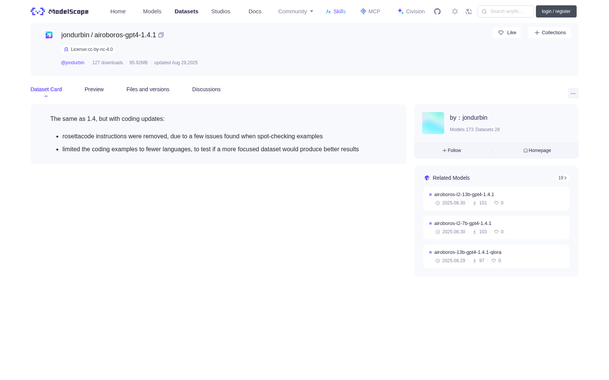This screenshot has width=609, height=380.
Task: Toggle the light/dark theme sun icon
Action: pyautogui.click(x=455, y=11)
